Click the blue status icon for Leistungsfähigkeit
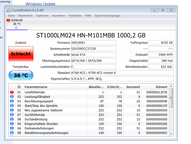Screen dimensions: 191x144 point(12,97)
